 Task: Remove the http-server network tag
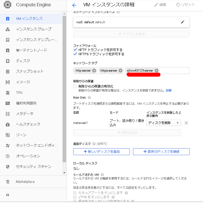coord(94,71)
